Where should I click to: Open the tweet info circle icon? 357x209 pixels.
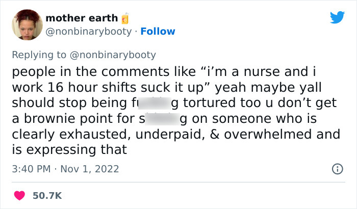click(x=337, y=168)
